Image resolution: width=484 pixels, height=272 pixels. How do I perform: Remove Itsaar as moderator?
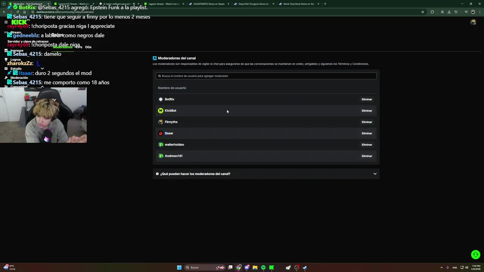point(367,133)
